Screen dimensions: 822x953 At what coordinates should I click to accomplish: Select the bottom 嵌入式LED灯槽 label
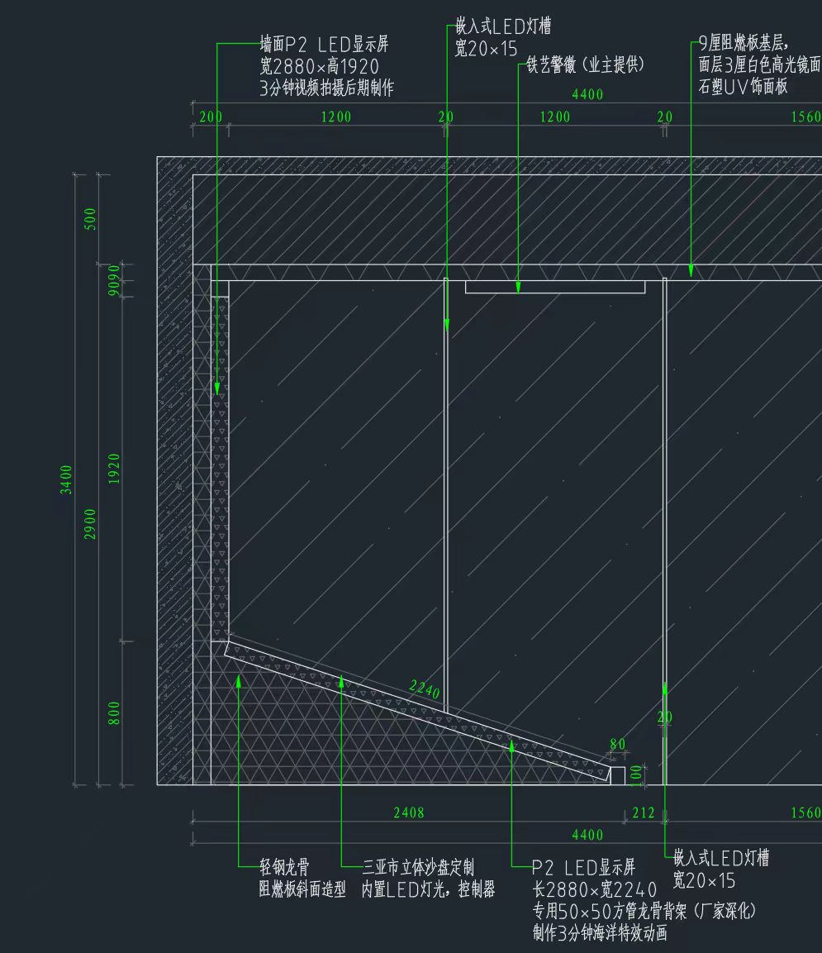point(721,859)
